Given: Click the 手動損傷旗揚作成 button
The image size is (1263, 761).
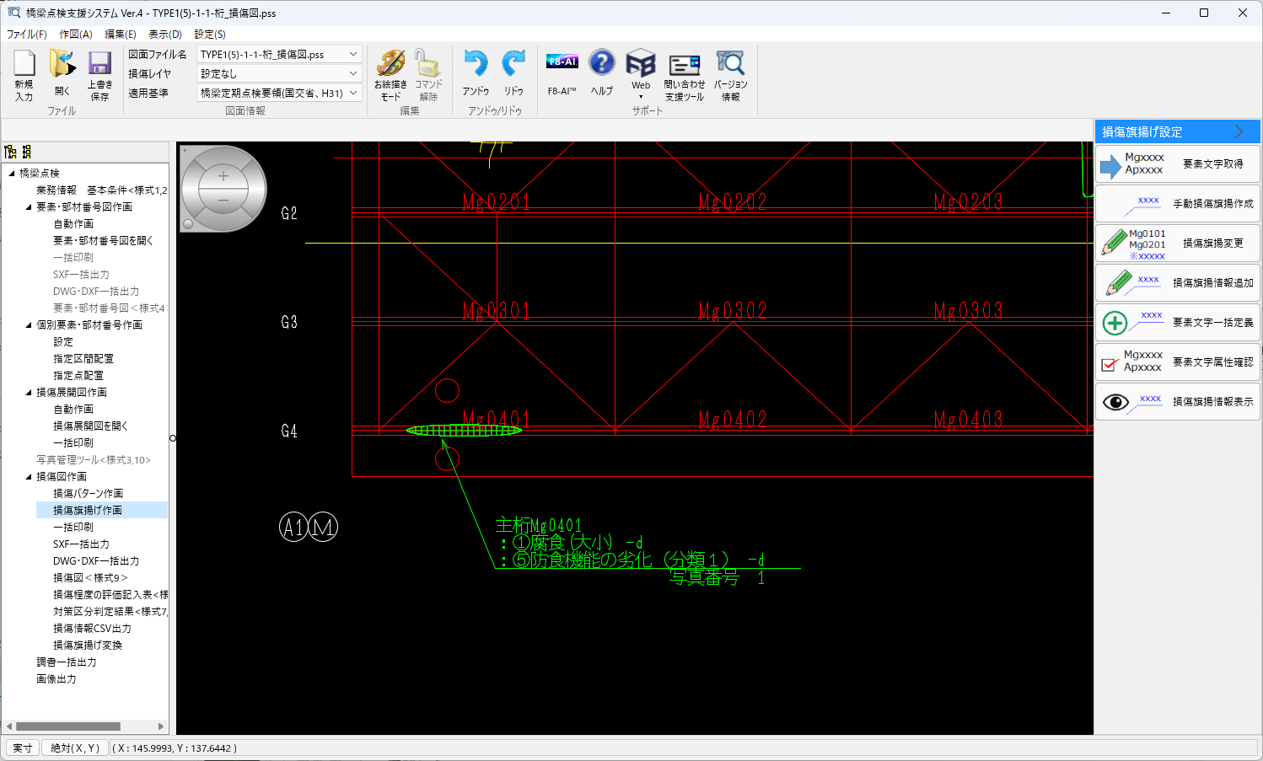Looking at the screenshot, I should tap(1177, 204).
